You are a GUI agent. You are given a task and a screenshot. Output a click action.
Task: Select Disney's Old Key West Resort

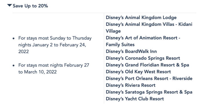pyautogui.click(x=138, y=72)
